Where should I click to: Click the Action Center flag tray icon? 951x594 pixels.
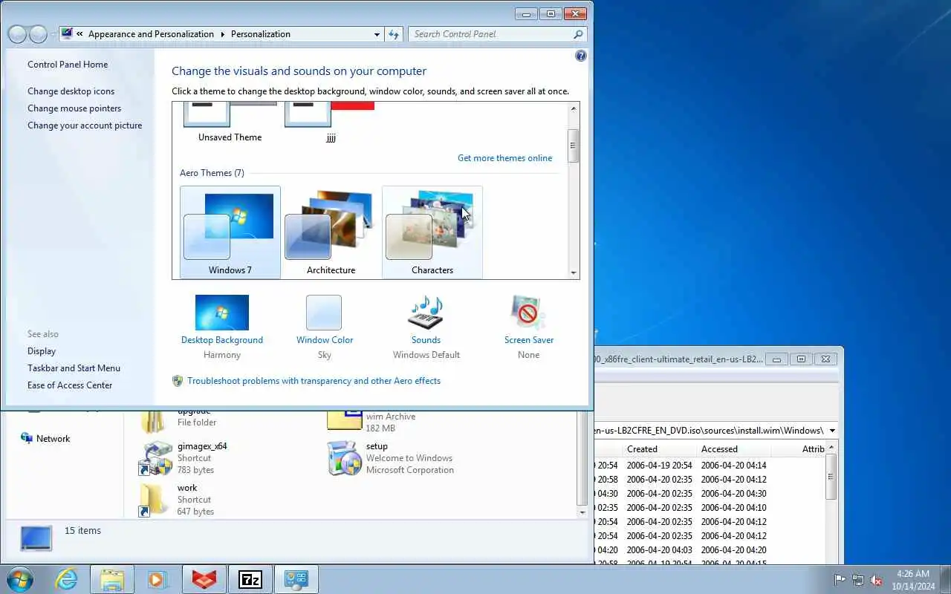(x=840, y=580)
